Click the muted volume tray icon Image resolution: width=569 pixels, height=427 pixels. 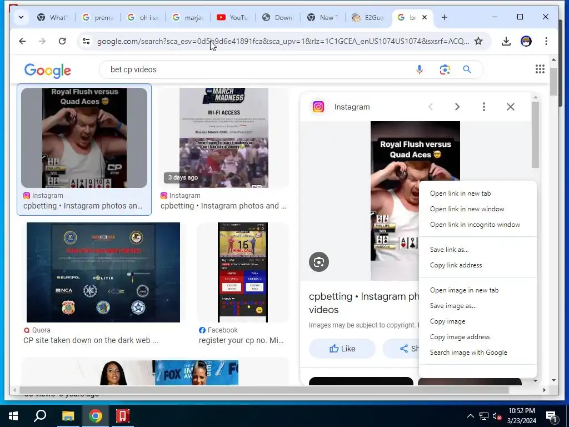click(x=497, y=416)
